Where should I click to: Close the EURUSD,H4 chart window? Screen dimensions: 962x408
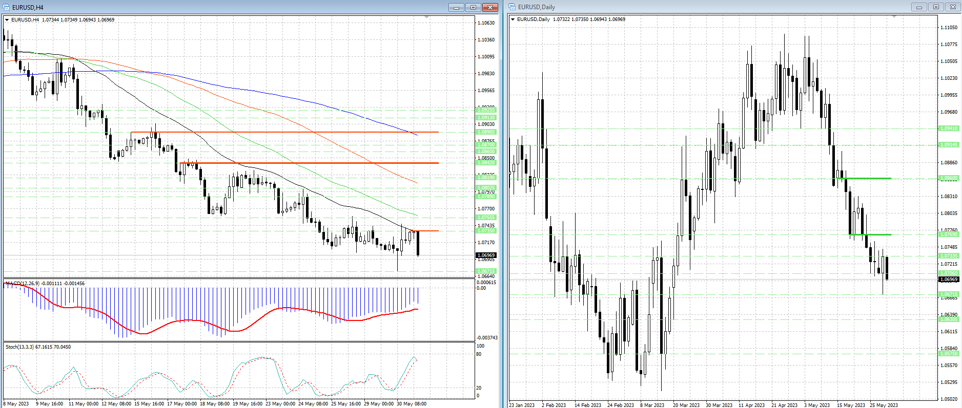490,7
